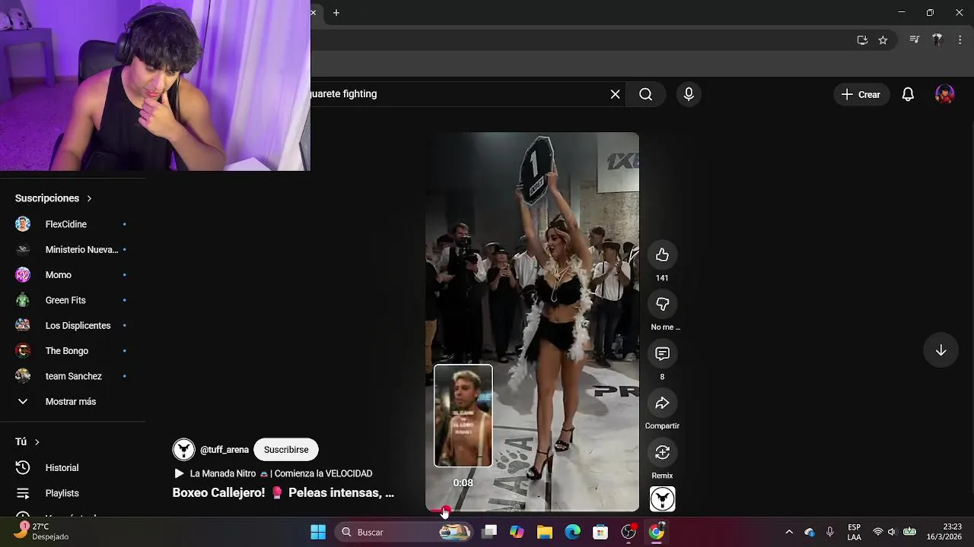Open Microsoft Edge from the taskbar
This screenshot has height=547, width=974.
573,532
